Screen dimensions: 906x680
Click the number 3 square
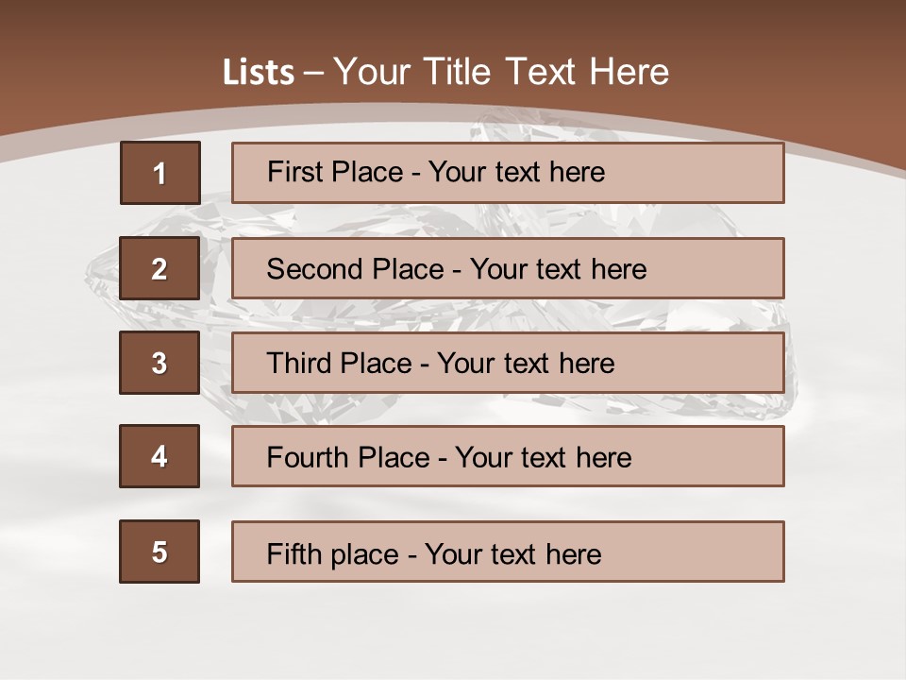tap(159, 363)
